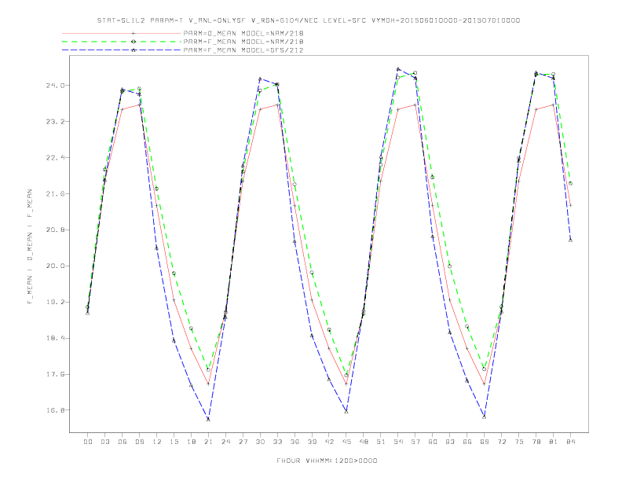Viewport: 622px width, 481px height.
Task: Click x-axis forecast hour label 15
Action: coord(174,442)
